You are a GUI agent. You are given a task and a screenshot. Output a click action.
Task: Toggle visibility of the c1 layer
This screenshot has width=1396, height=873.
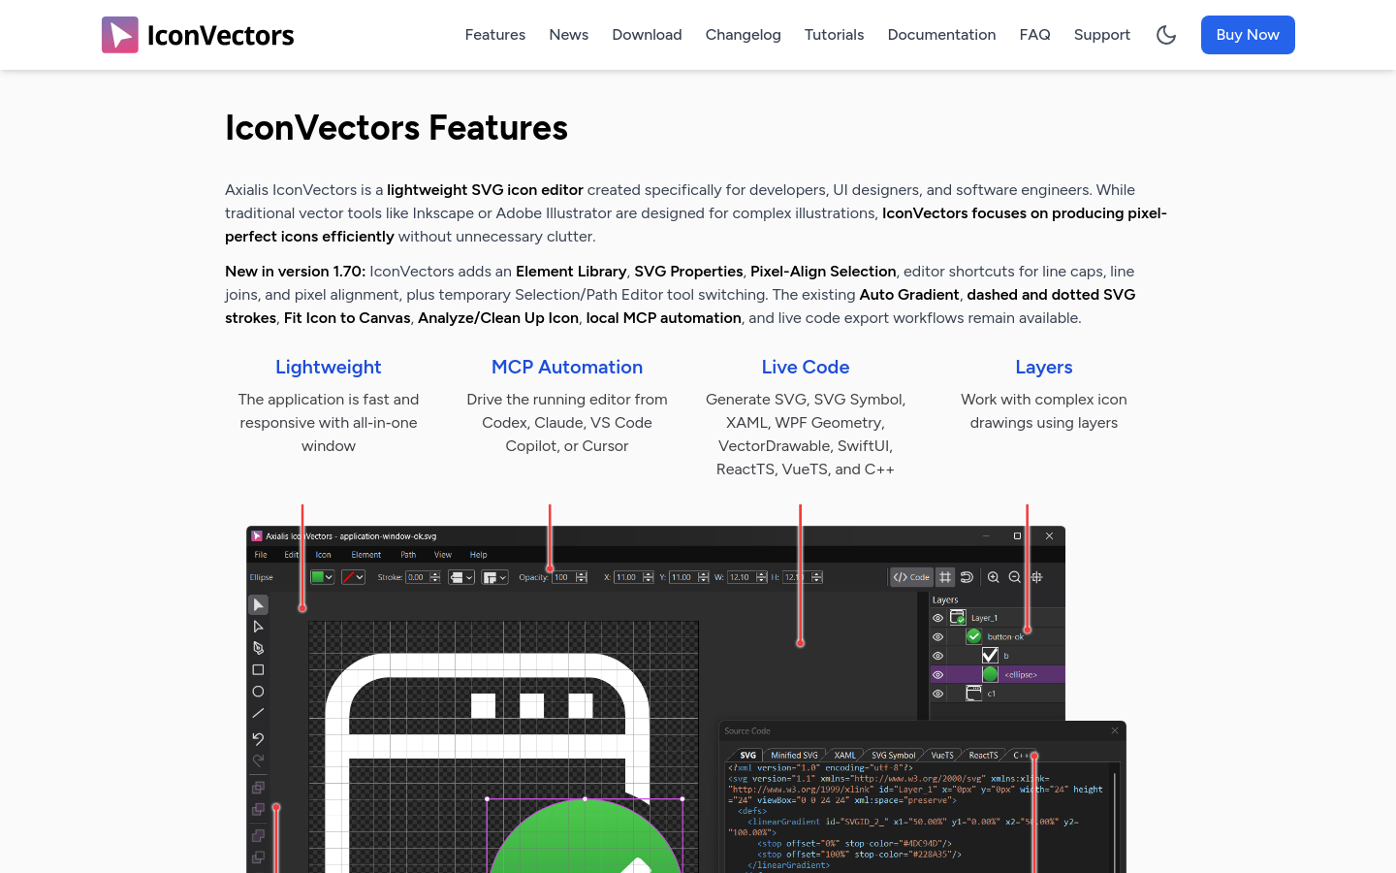[x=937, y=694]
